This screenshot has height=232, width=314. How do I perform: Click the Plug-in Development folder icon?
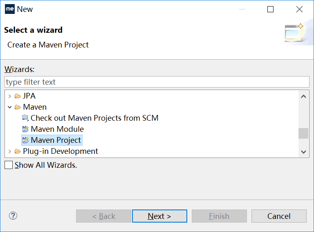click(18, 151)
